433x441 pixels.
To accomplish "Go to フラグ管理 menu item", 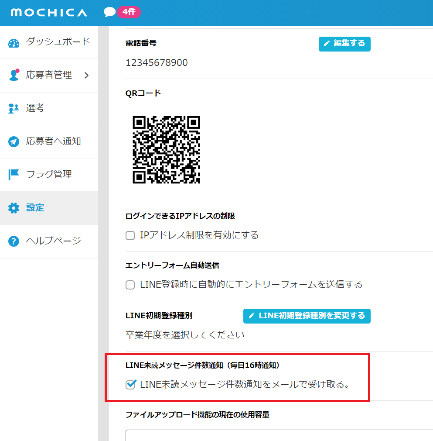I will [x=49, y=174].
